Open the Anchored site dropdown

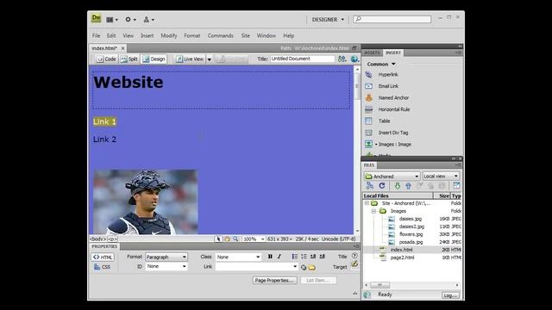(x=392, y=176)
